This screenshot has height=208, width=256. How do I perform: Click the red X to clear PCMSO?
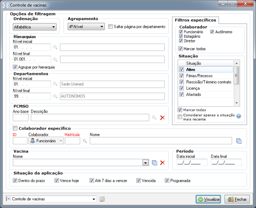[x=163, y=118]
